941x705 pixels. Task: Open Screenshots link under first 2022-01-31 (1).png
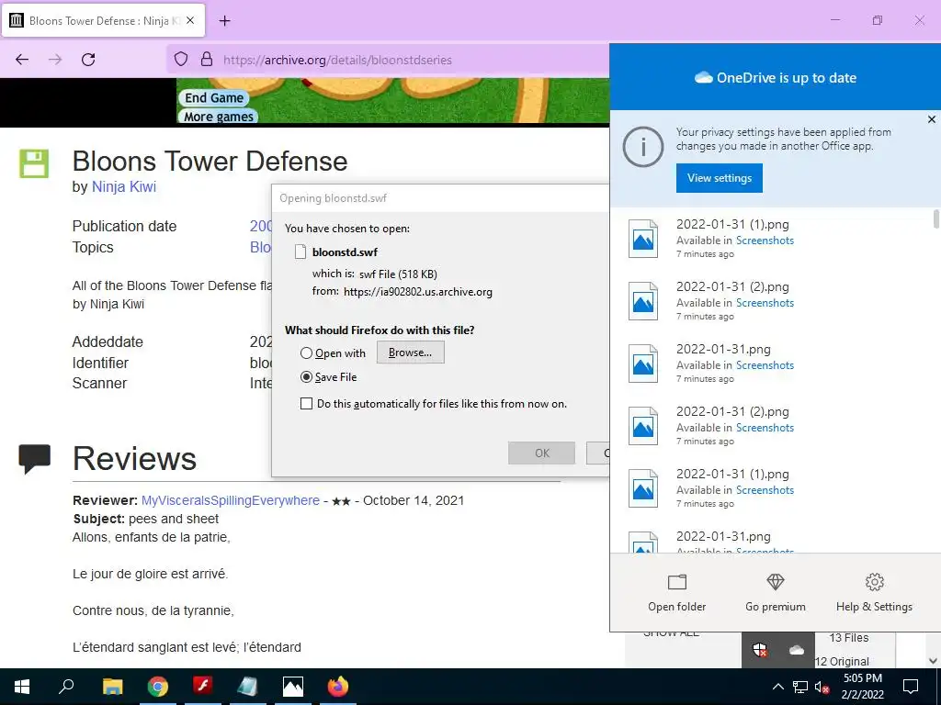(x=765, y=241)
